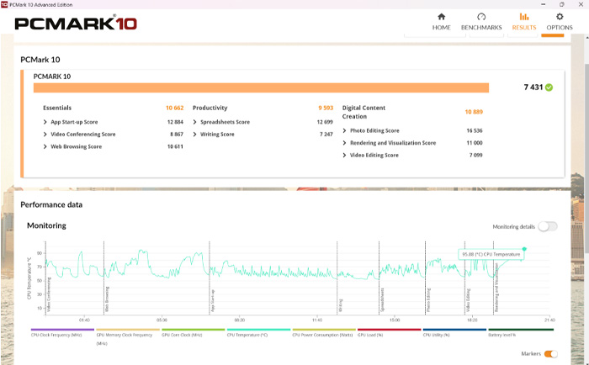Click Writing score value 7 247
The image size is (589, 365).
(x=326, y=135)
